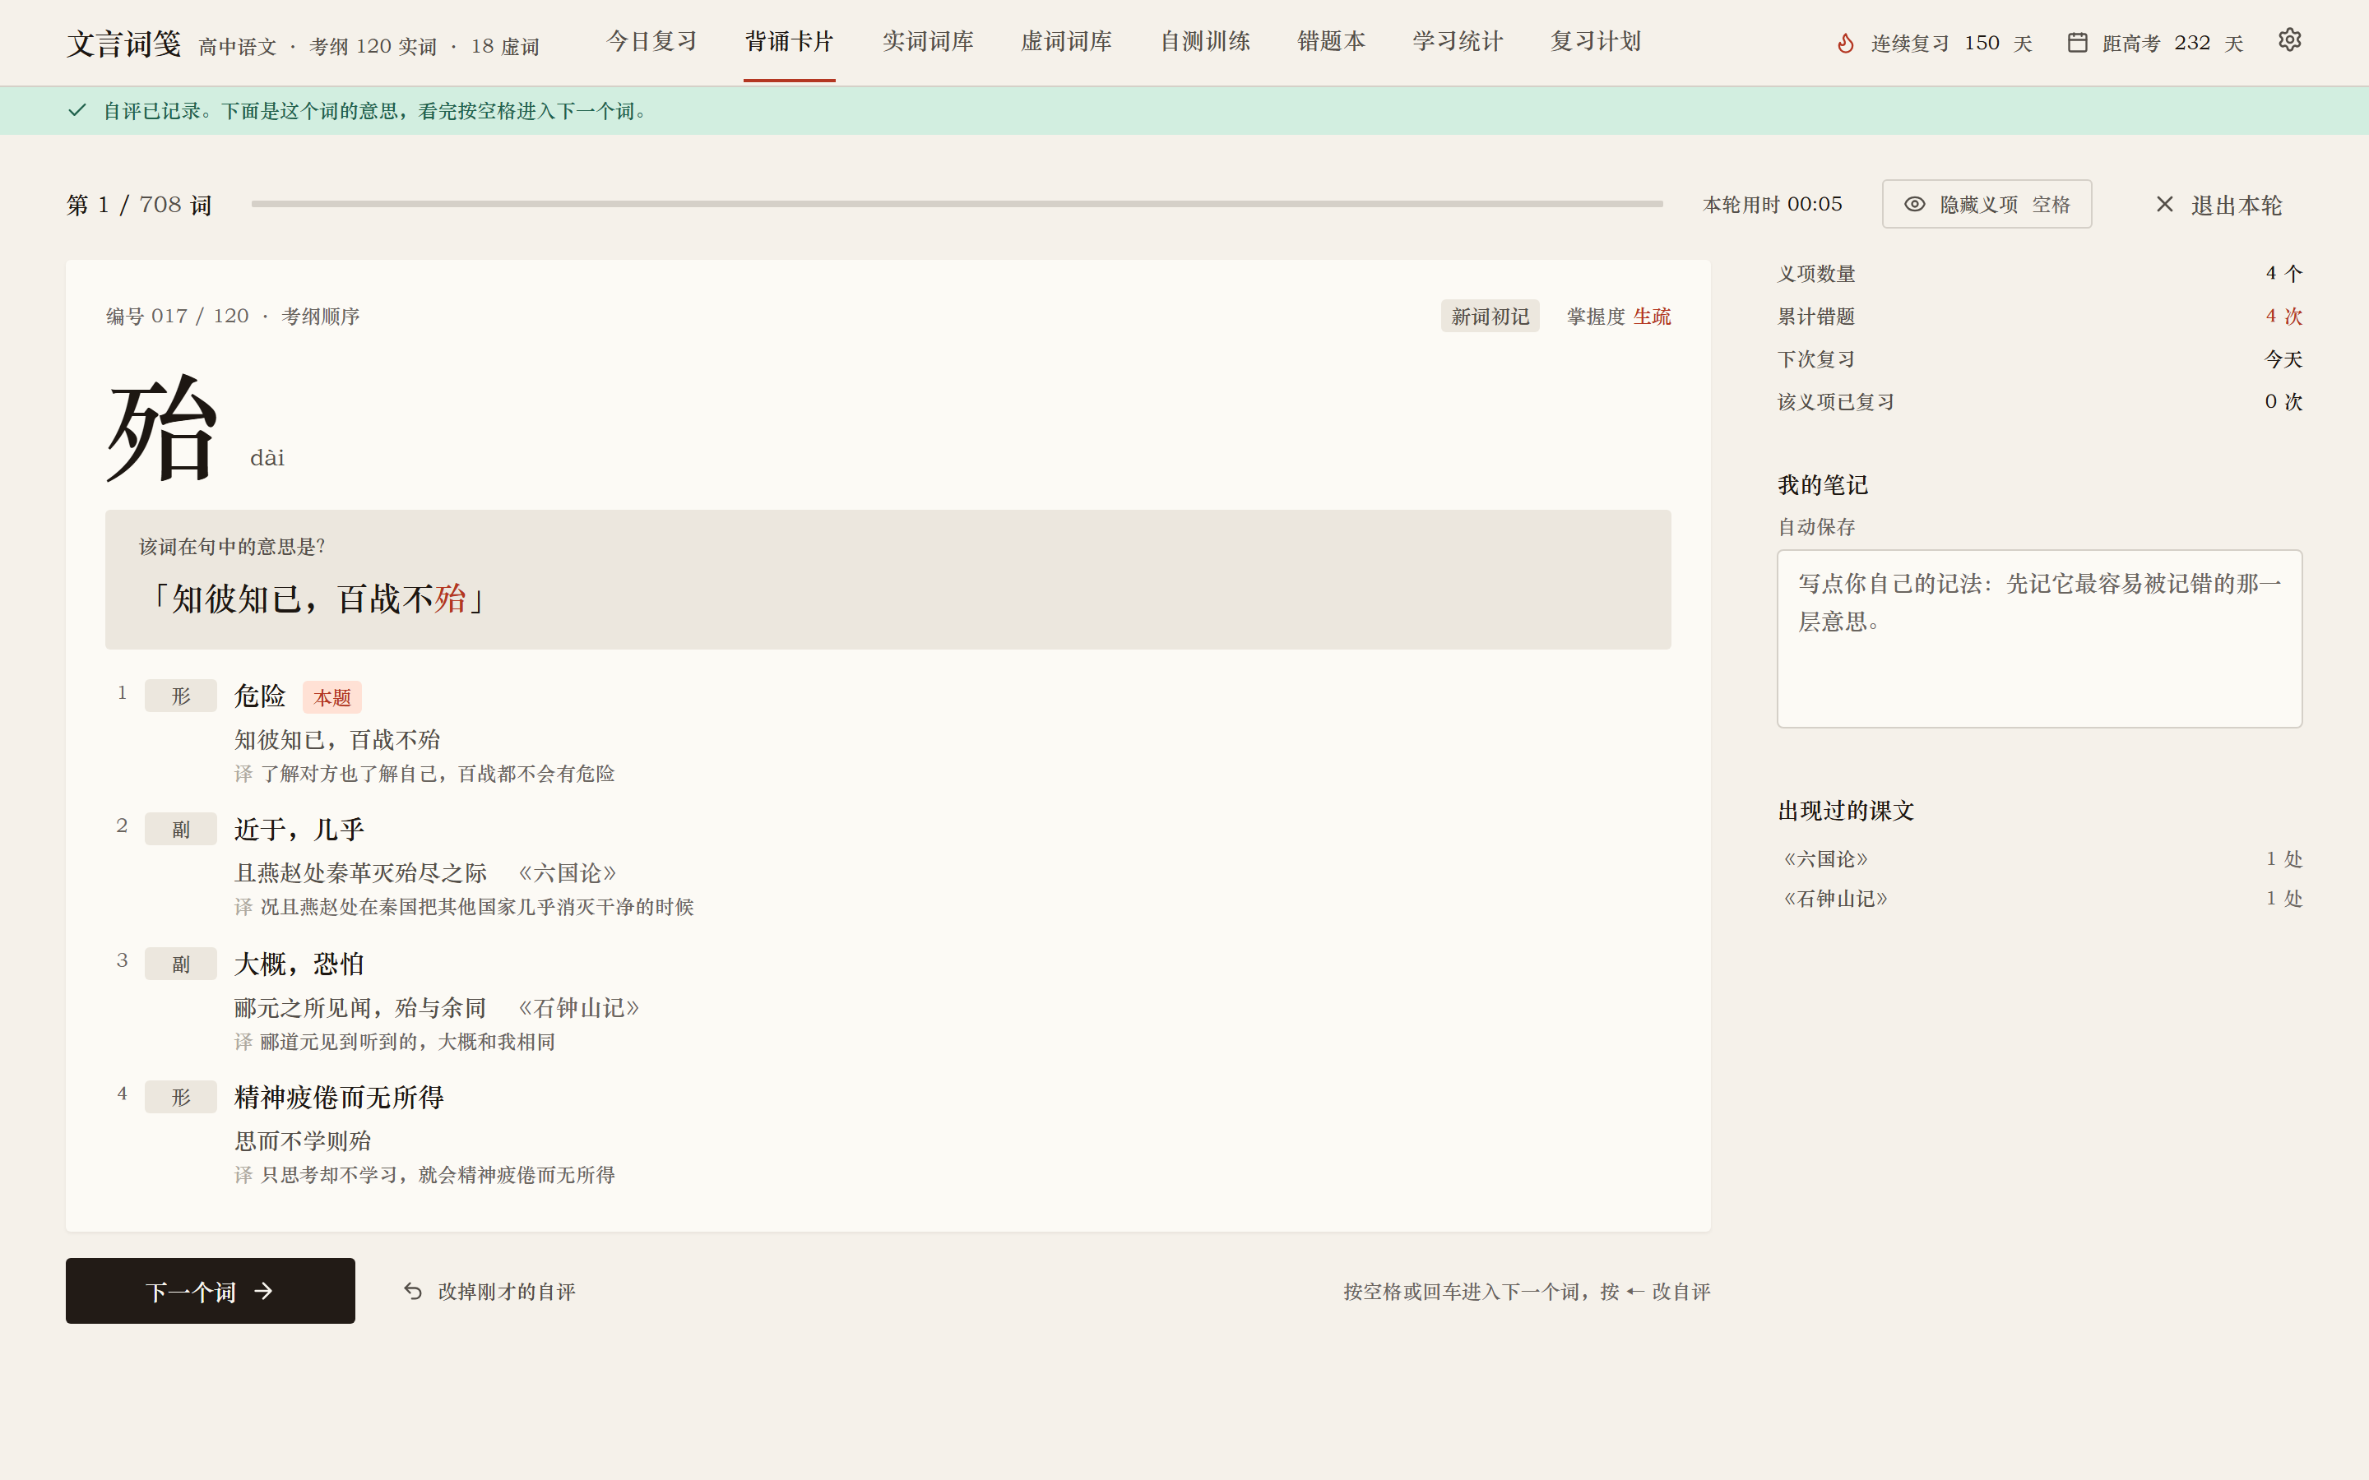Click 编号 017 / 120 考纲顺序 text
Viewport: 2369px width, 1480px height.
(233, 317)
